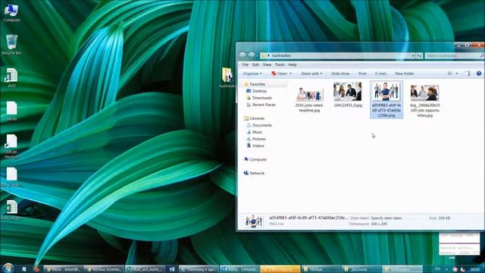The image size is (485, 273).
Task: Switch to the nuotraukos taskbar button
Action: point(402,269)
